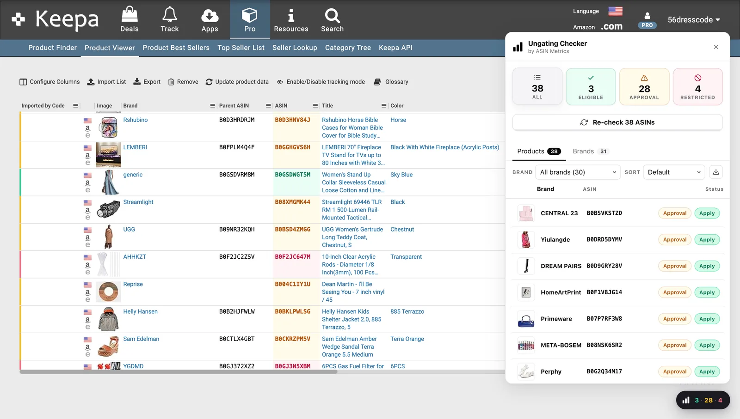Open the Product Best Sellers tab
This screenshot has height=419, width=740.
(x=176, y=48)
